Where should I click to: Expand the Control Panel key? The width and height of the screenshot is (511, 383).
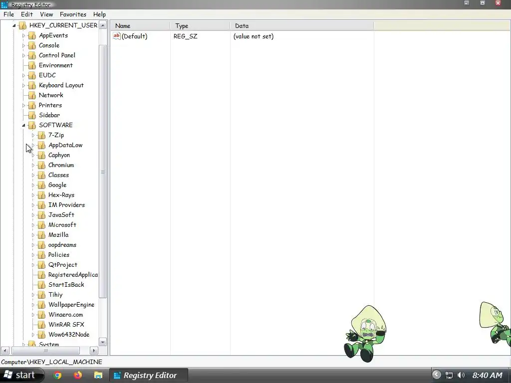coord(23,55)
